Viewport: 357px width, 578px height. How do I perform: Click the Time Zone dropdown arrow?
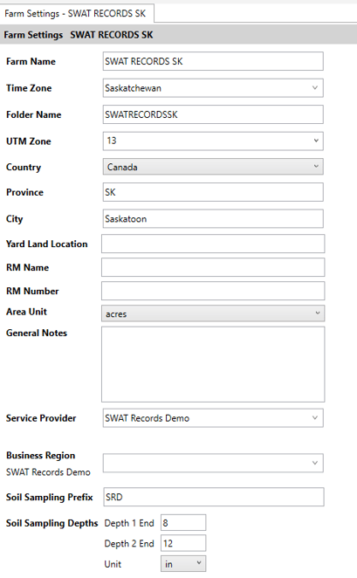pyautogui.click(x=314, y=87)
